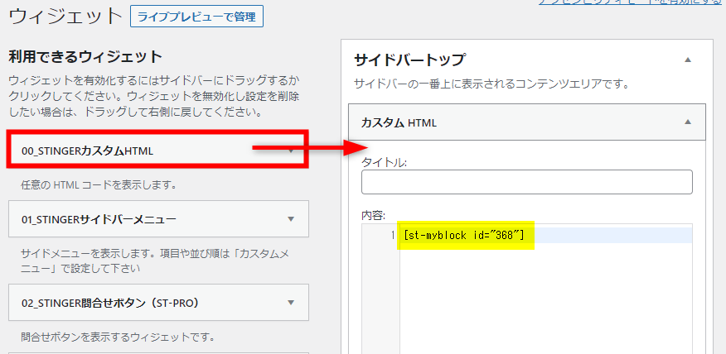Collapse the カスタム HTML widget using its arrow

(687, 122)
